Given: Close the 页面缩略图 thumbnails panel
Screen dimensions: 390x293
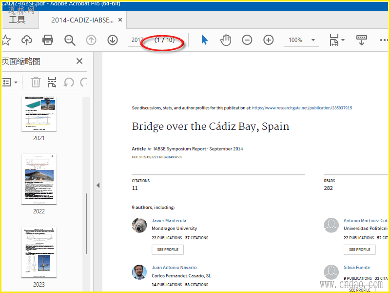Looking at the screenshot, I should [79, 61].
